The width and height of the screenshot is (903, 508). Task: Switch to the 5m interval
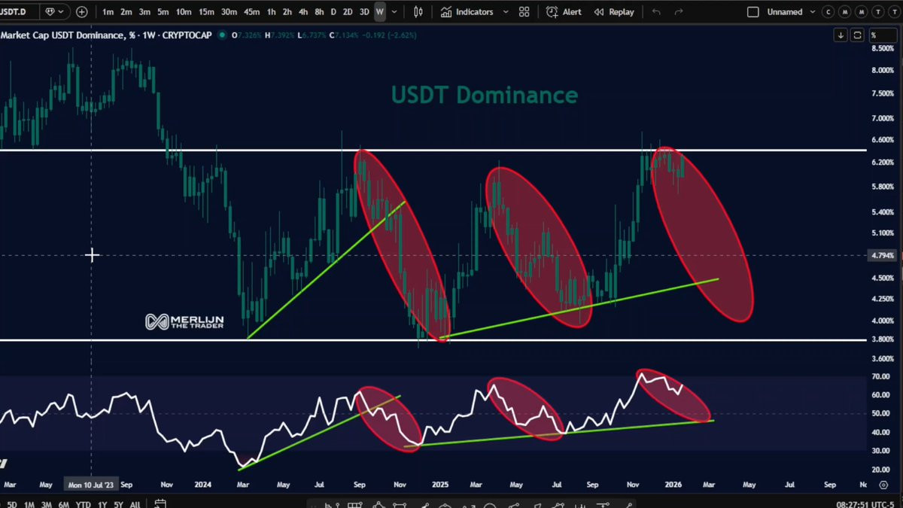(x=163, y=12)
